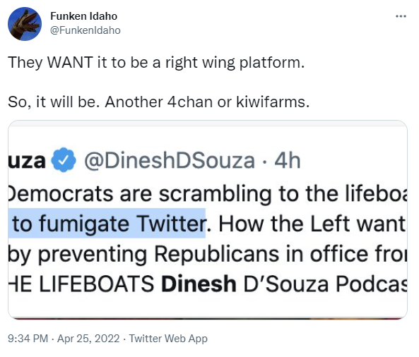This screenshot has height=357, width=419.
Task: Open the @FunkenIdaho handle link
Action: pyautogui.click(x=85, y=30)
